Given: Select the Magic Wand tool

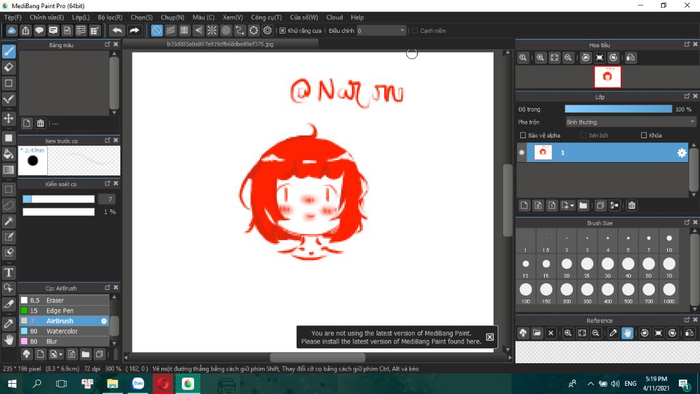Looking at the screenshot, I should pyautogui.click(x=8, y=221).
